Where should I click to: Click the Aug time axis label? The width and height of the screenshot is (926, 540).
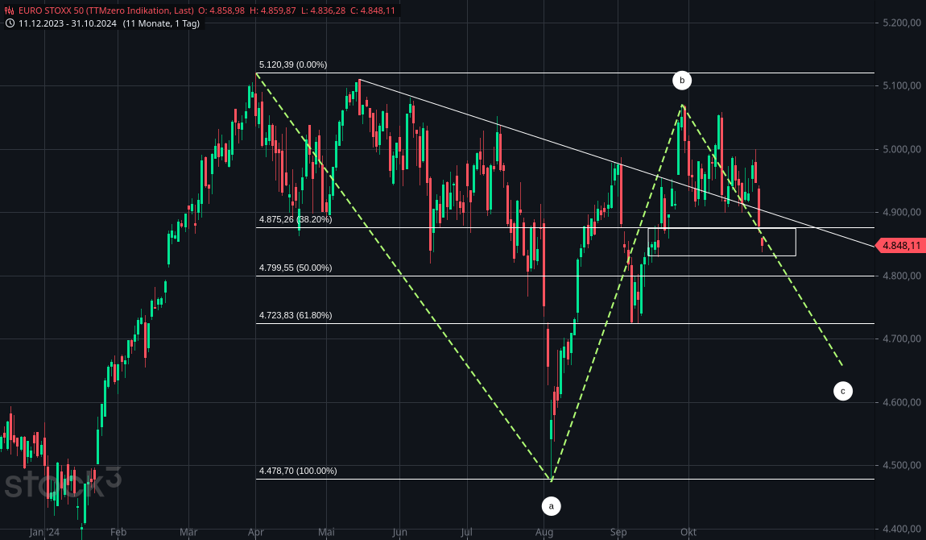coord(544,532)
